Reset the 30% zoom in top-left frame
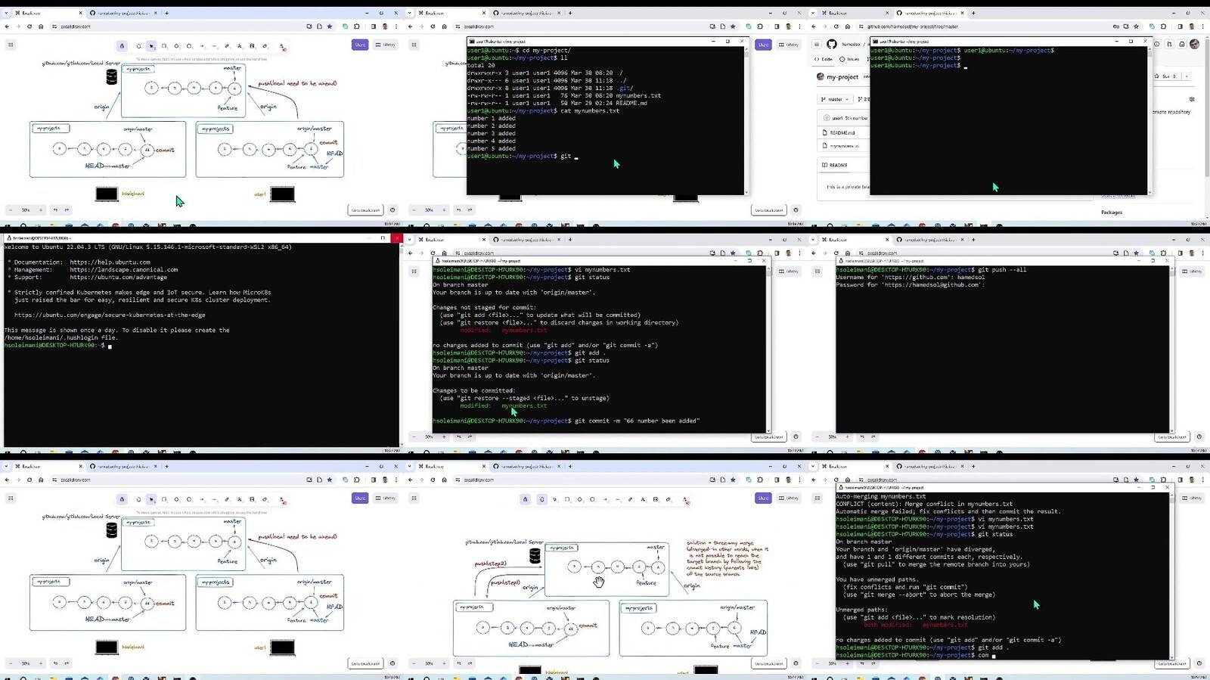This screenshot has width=1210, height=680. (26, 210)
